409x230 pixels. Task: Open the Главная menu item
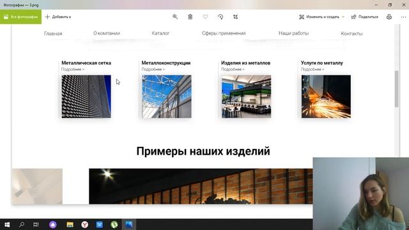pos(53,33)
